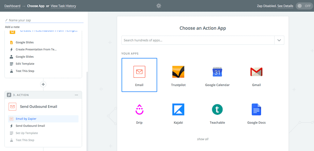
Task: Choose the Google Docs app icon
Action: pyautogui.click(x=256, y=110)
